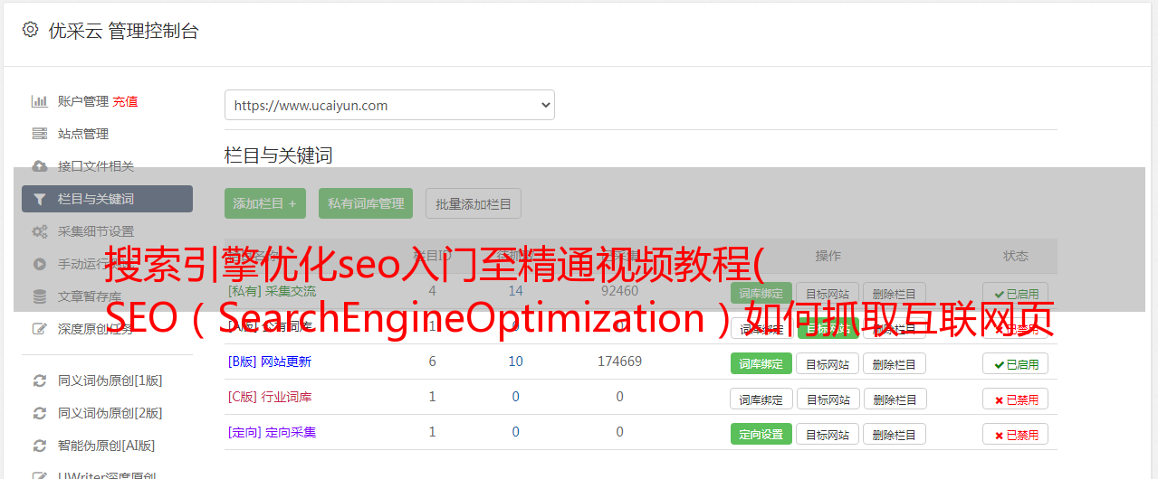1158x479 pixels.
Task: Open the [C版] 行业词库 column link
Action: (x=270, y=397)
